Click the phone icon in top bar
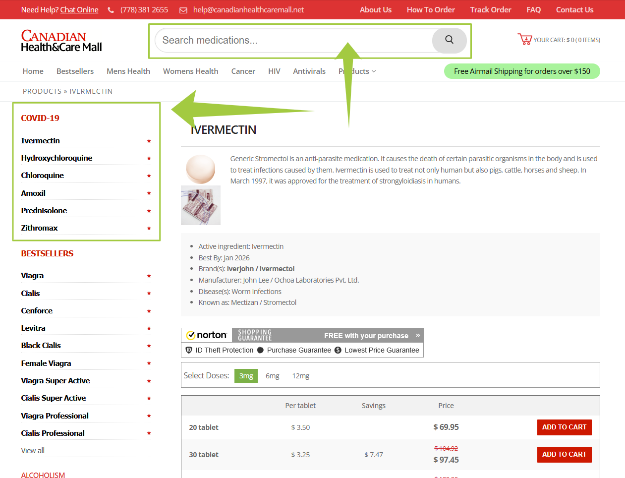This screenshot has height=478, width=625. (x=111, y=10)
